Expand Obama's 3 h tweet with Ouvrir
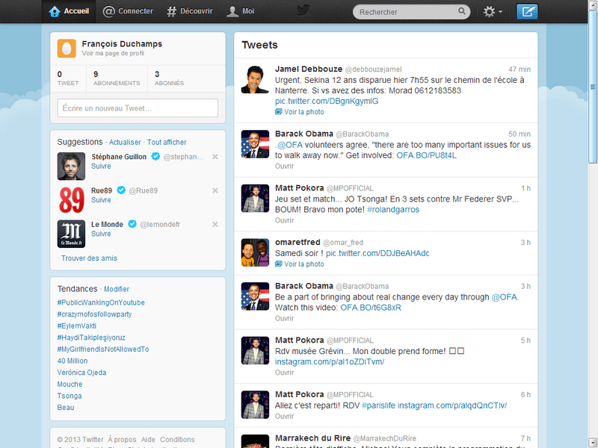The height and width of the screenshot is (448, 598). (x=285, y=318)
